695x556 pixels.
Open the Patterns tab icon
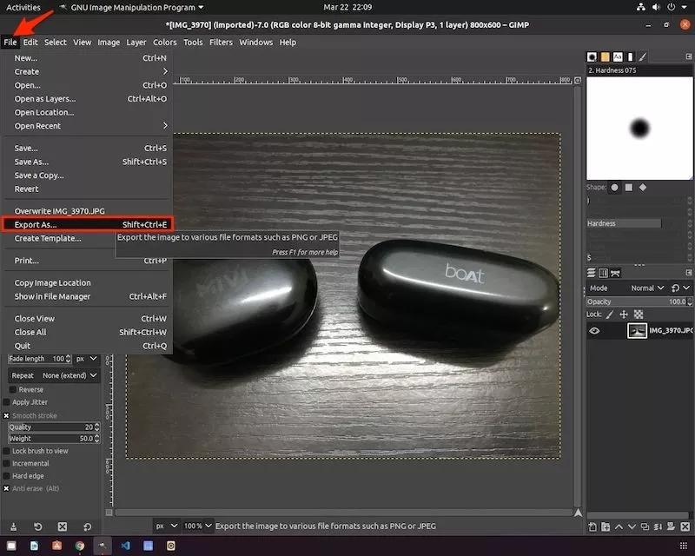point(605,56)
